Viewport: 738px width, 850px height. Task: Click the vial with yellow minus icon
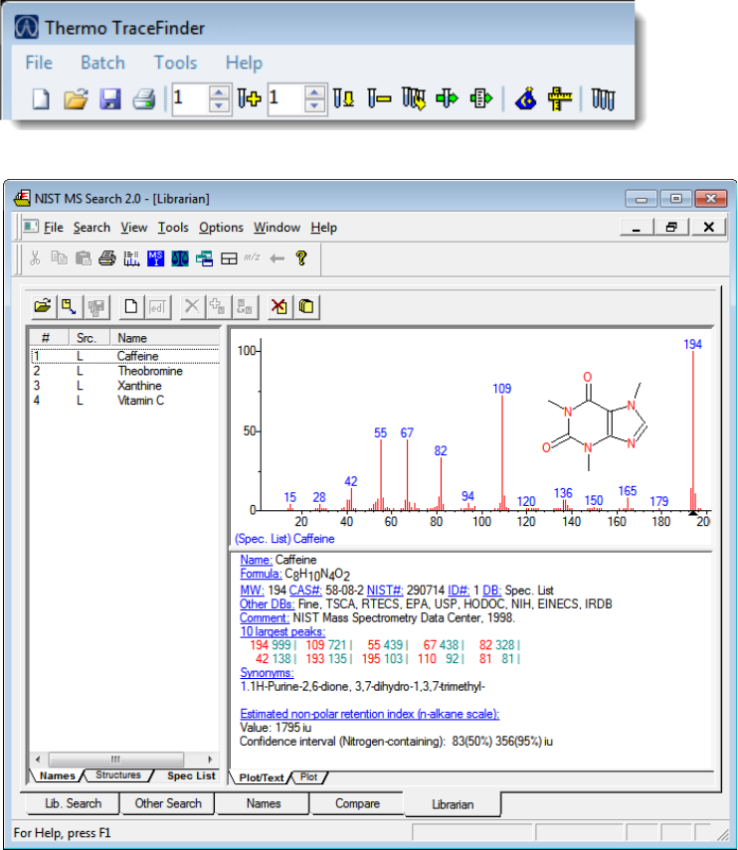click(379, 98)
